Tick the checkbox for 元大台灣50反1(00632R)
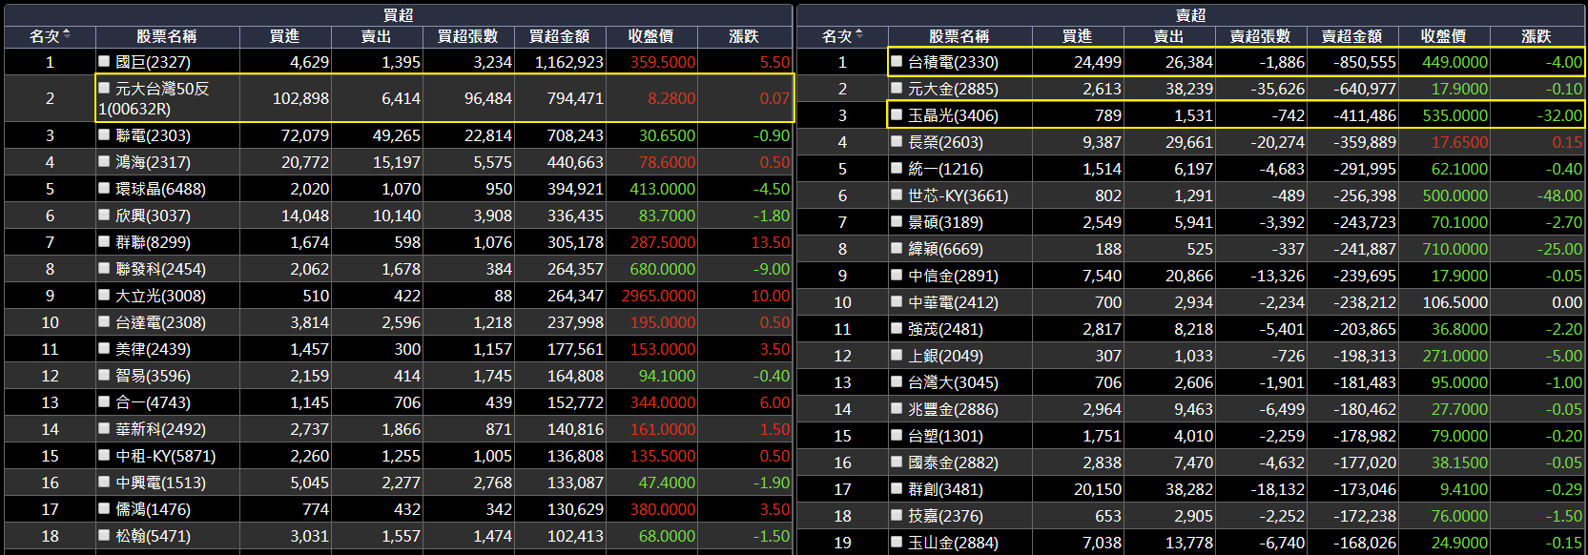1588x555 pixels. click(x=104, y=88)
